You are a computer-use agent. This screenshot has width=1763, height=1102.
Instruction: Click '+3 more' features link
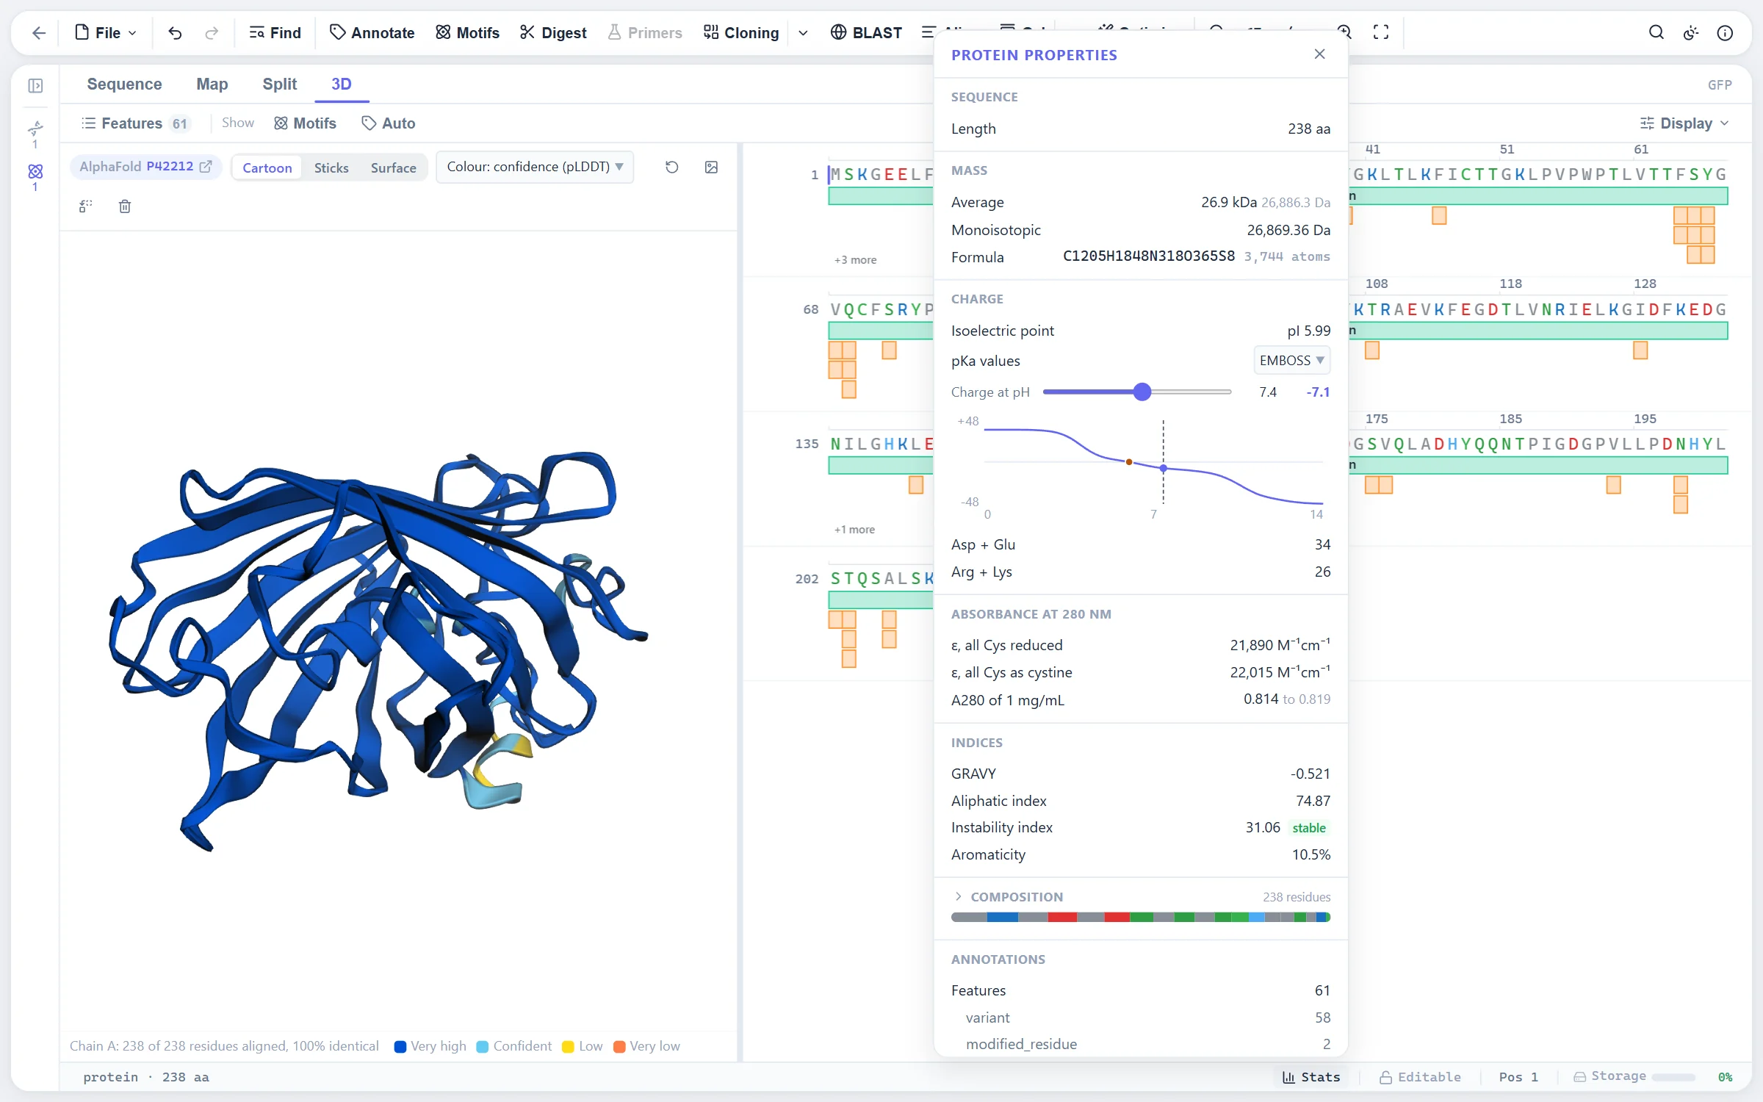tap(855, 260)
